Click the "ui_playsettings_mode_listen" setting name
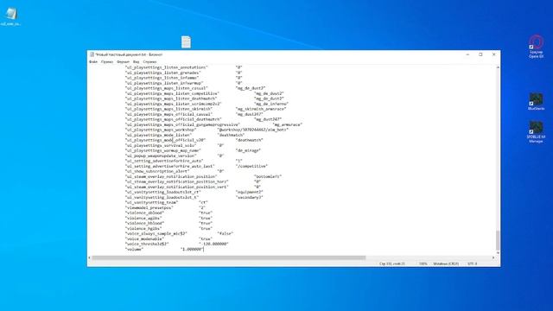553x311 pixels. (159, 135)
